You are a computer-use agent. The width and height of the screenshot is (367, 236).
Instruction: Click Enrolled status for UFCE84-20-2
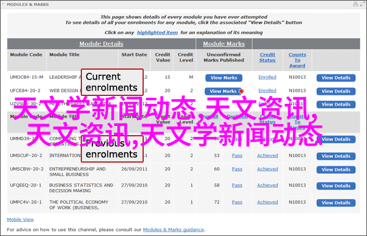click(x=267, y=90)
